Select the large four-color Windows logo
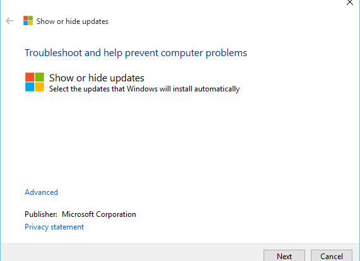360x261 pixels. point(35,82)
